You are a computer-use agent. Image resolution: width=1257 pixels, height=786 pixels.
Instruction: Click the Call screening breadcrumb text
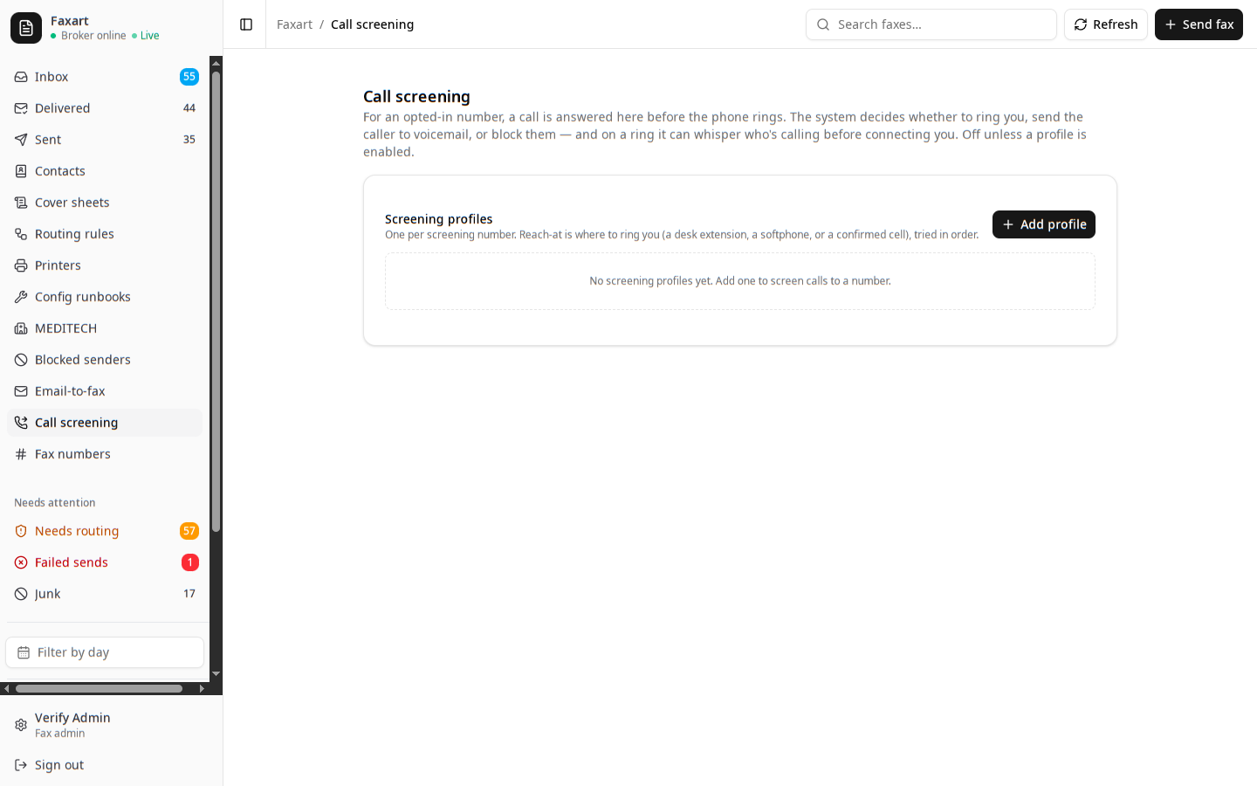(x=372, y=24)
